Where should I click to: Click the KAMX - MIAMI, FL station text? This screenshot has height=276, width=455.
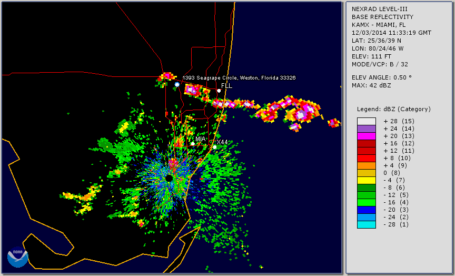(x=379, y=25)
